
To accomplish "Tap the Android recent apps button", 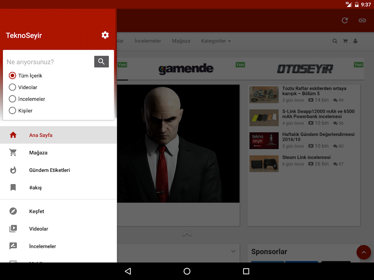I will pos(246,271).
